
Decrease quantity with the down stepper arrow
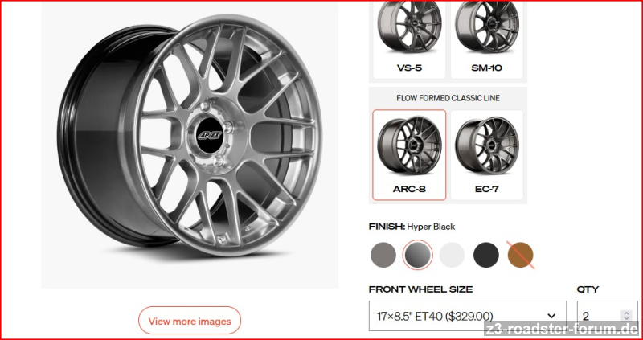[626, 318]
